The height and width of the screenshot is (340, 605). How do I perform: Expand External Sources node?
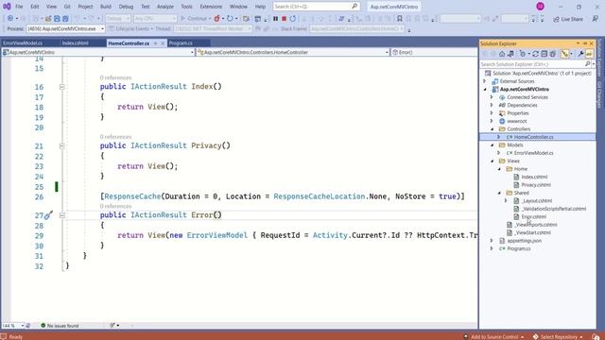[x=485, y=81]
